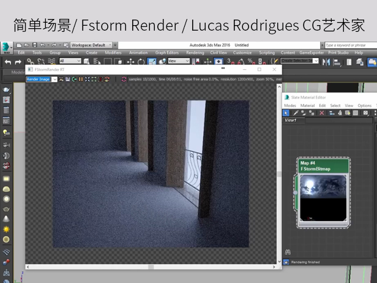Click the red delete selected icon

322,113
